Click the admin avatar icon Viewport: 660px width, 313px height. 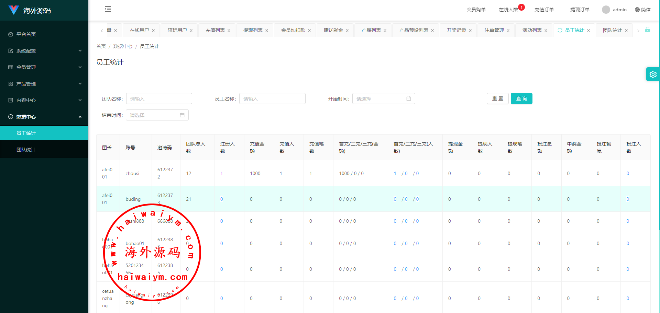(606, 10)
